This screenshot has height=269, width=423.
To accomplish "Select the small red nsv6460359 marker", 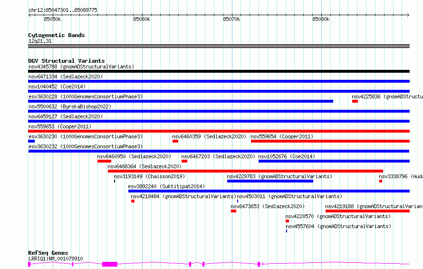I will [175, 141].
